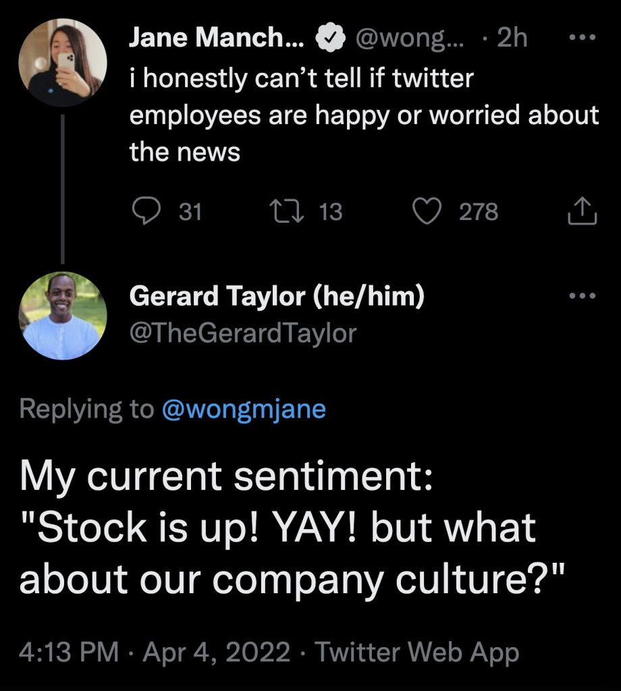Click the verified badge beside Jane's name

click(329, 39)
